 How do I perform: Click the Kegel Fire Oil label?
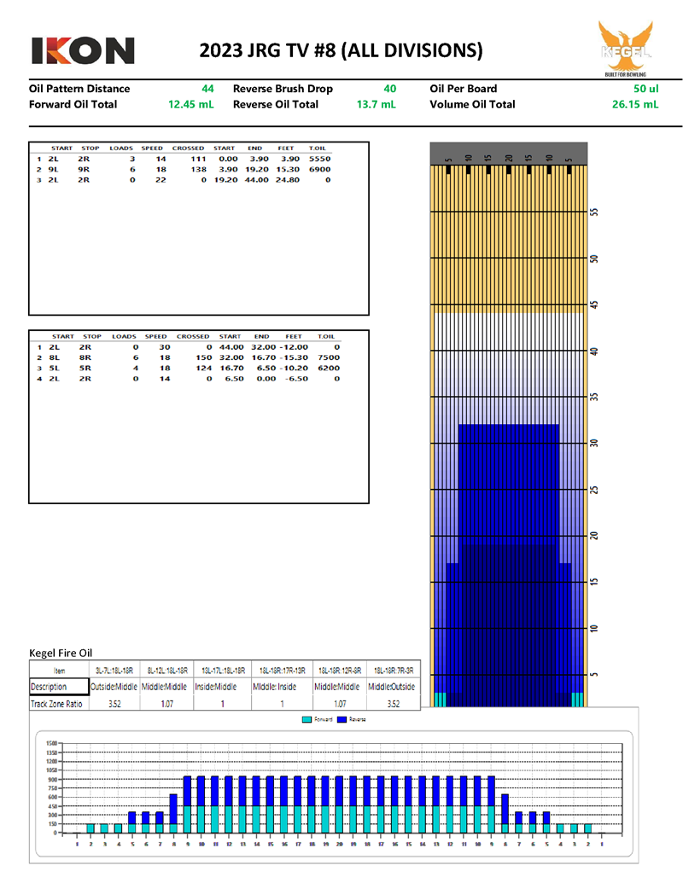pyautogui.click(x=61, y=653)
